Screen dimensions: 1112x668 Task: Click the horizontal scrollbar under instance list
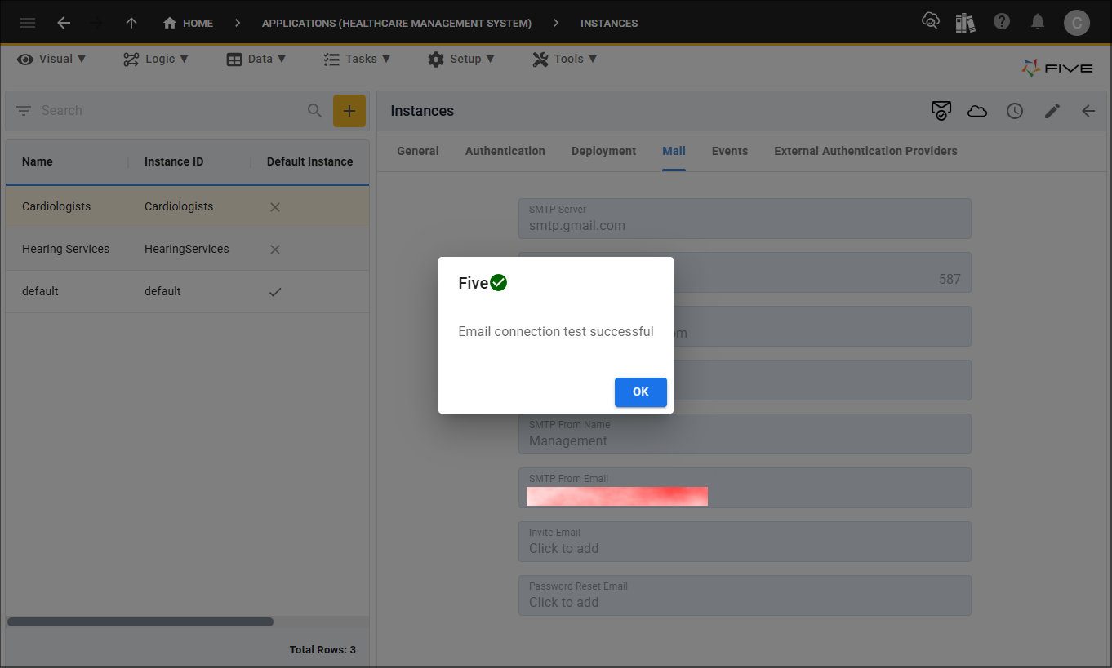pos(140,622)
